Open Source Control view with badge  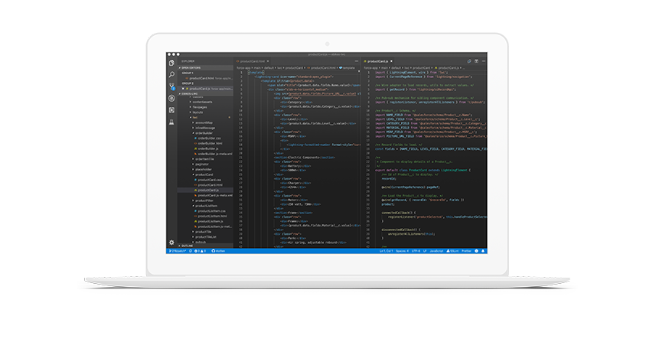tap(171, 86)
